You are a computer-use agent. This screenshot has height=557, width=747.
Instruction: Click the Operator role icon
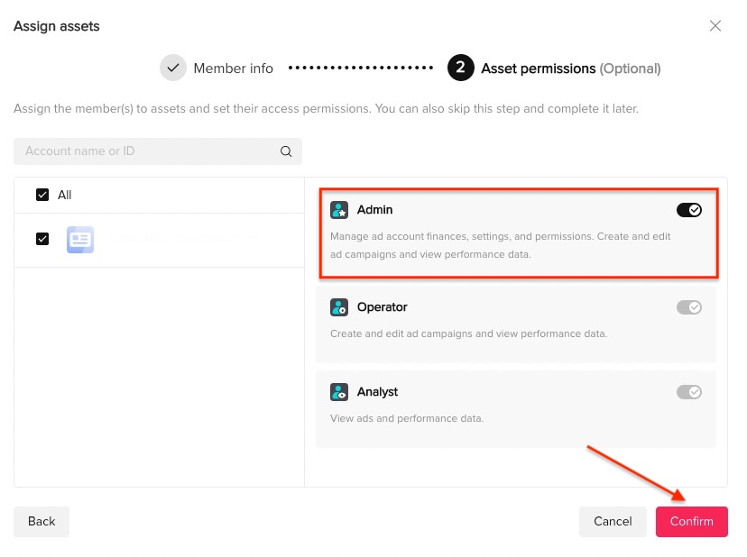pyautogui.click(x=339, y=307)
